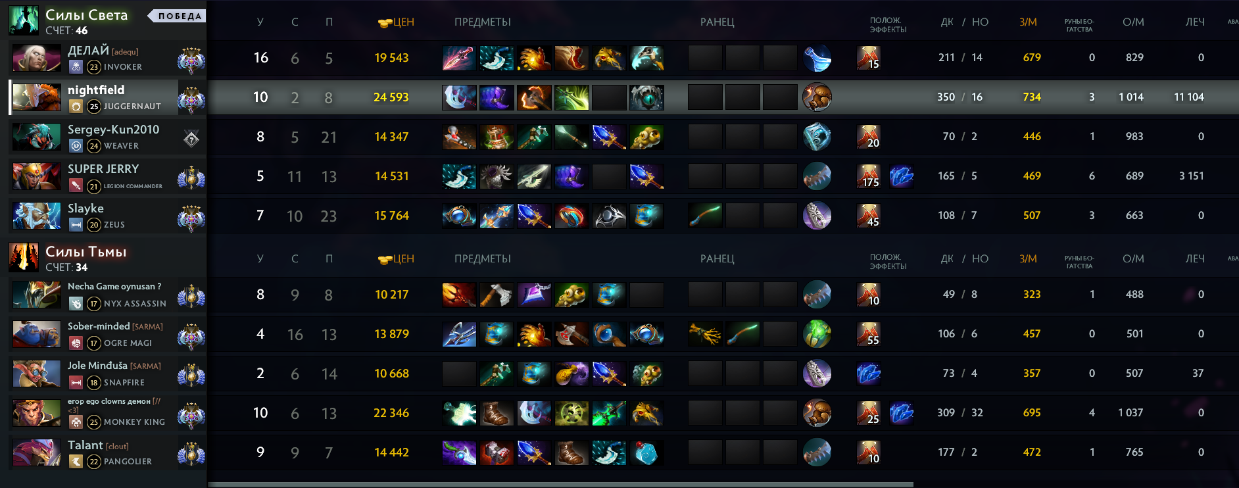Click Invoker's neutral item flask icon

(x=817, y=58)
